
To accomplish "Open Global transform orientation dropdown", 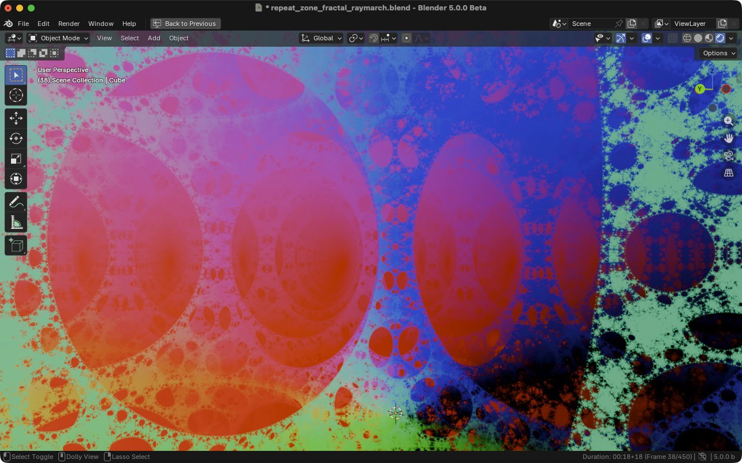I will click(322, 38).
